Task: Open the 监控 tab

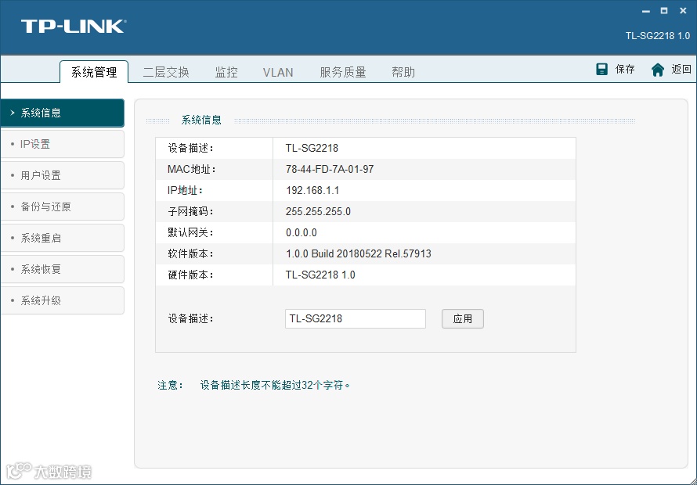Action: tap(226, 72)
